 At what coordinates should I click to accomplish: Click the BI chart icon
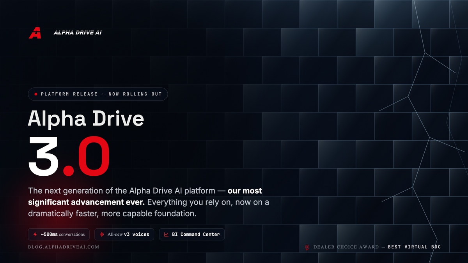click(x=166, y=235)
